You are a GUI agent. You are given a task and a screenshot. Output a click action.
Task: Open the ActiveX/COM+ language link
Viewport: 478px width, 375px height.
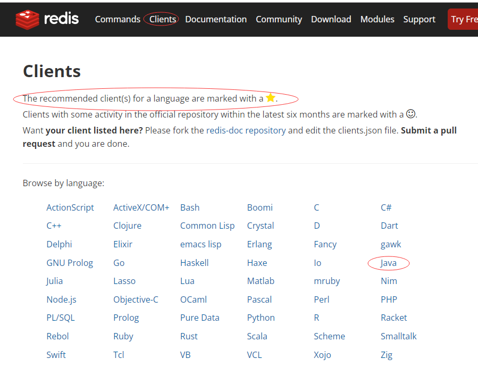coord(141,207)
